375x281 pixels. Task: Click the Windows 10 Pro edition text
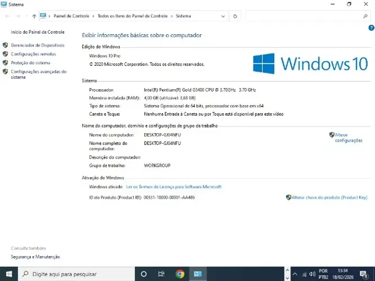(x=105, y=56)
